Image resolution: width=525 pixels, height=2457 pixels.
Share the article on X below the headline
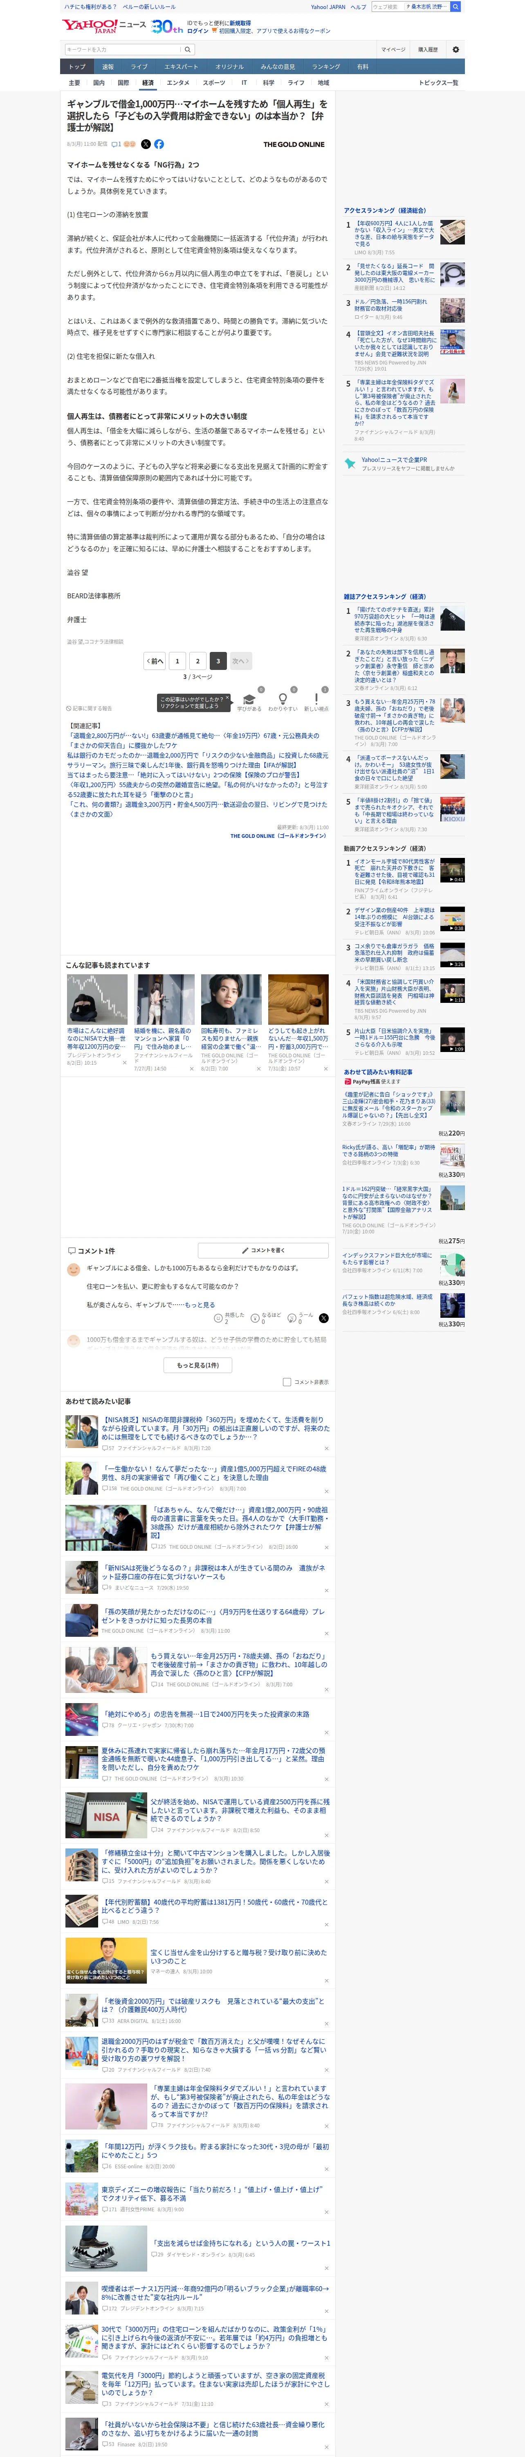click(146, 144)
